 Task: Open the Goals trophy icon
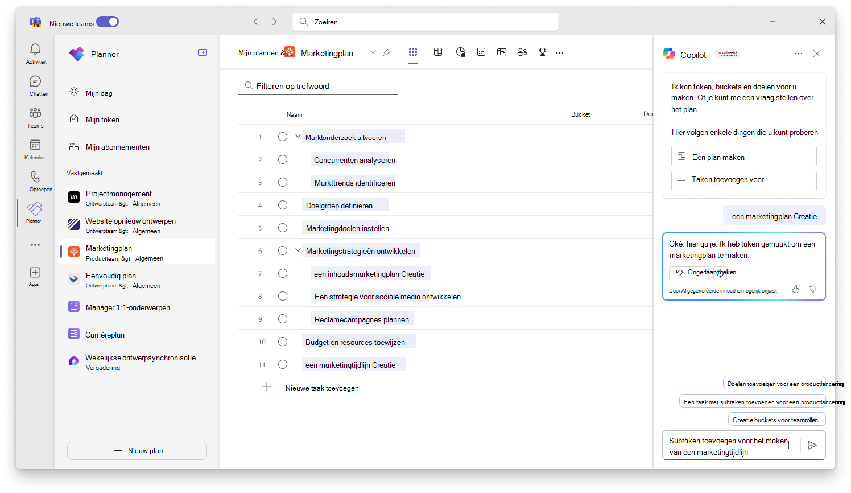pyautogui.click(x=543, y=52)
